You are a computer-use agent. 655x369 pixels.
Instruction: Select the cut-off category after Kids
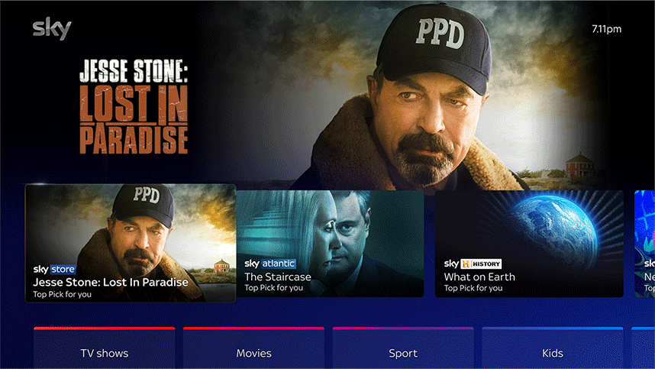point(644,348)
